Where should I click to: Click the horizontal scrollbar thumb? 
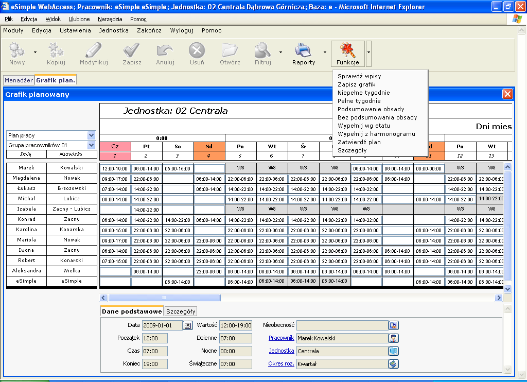(164, 298)
